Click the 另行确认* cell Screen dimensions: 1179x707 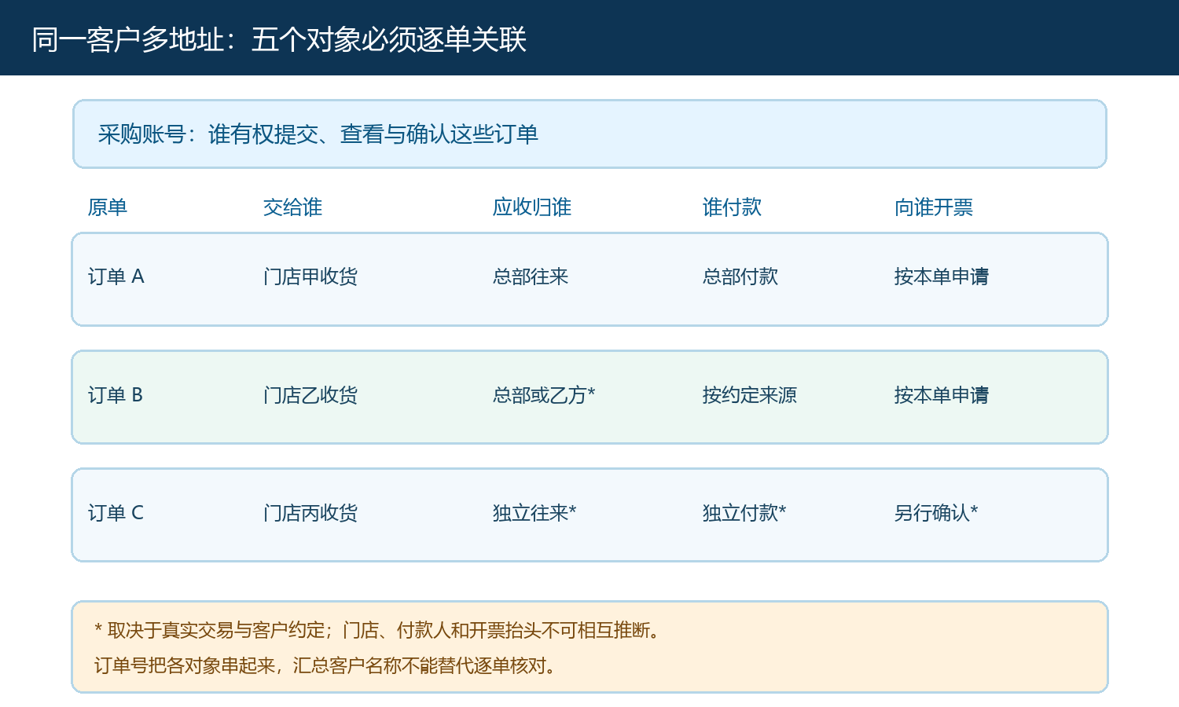point(936,513)
